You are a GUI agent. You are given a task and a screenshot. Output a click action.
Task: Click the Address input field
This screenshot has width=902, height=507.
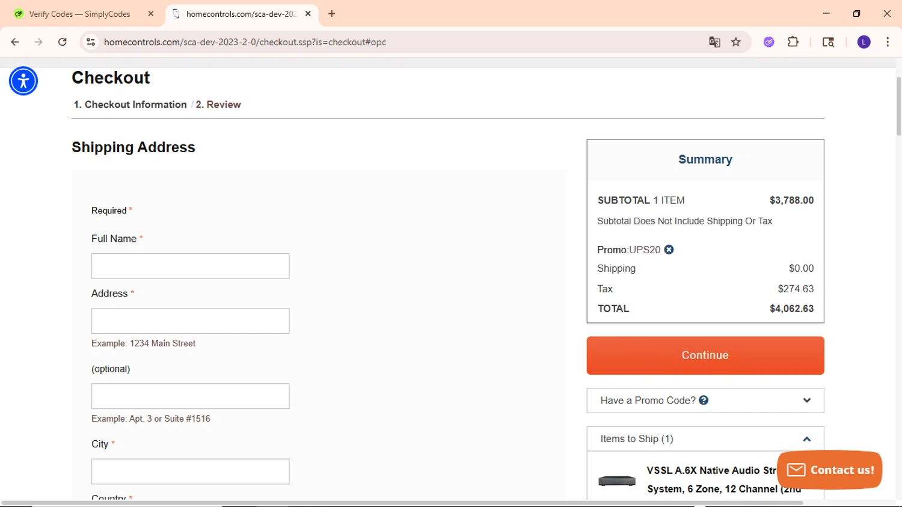pyautogui.click(x=190, y=321)
